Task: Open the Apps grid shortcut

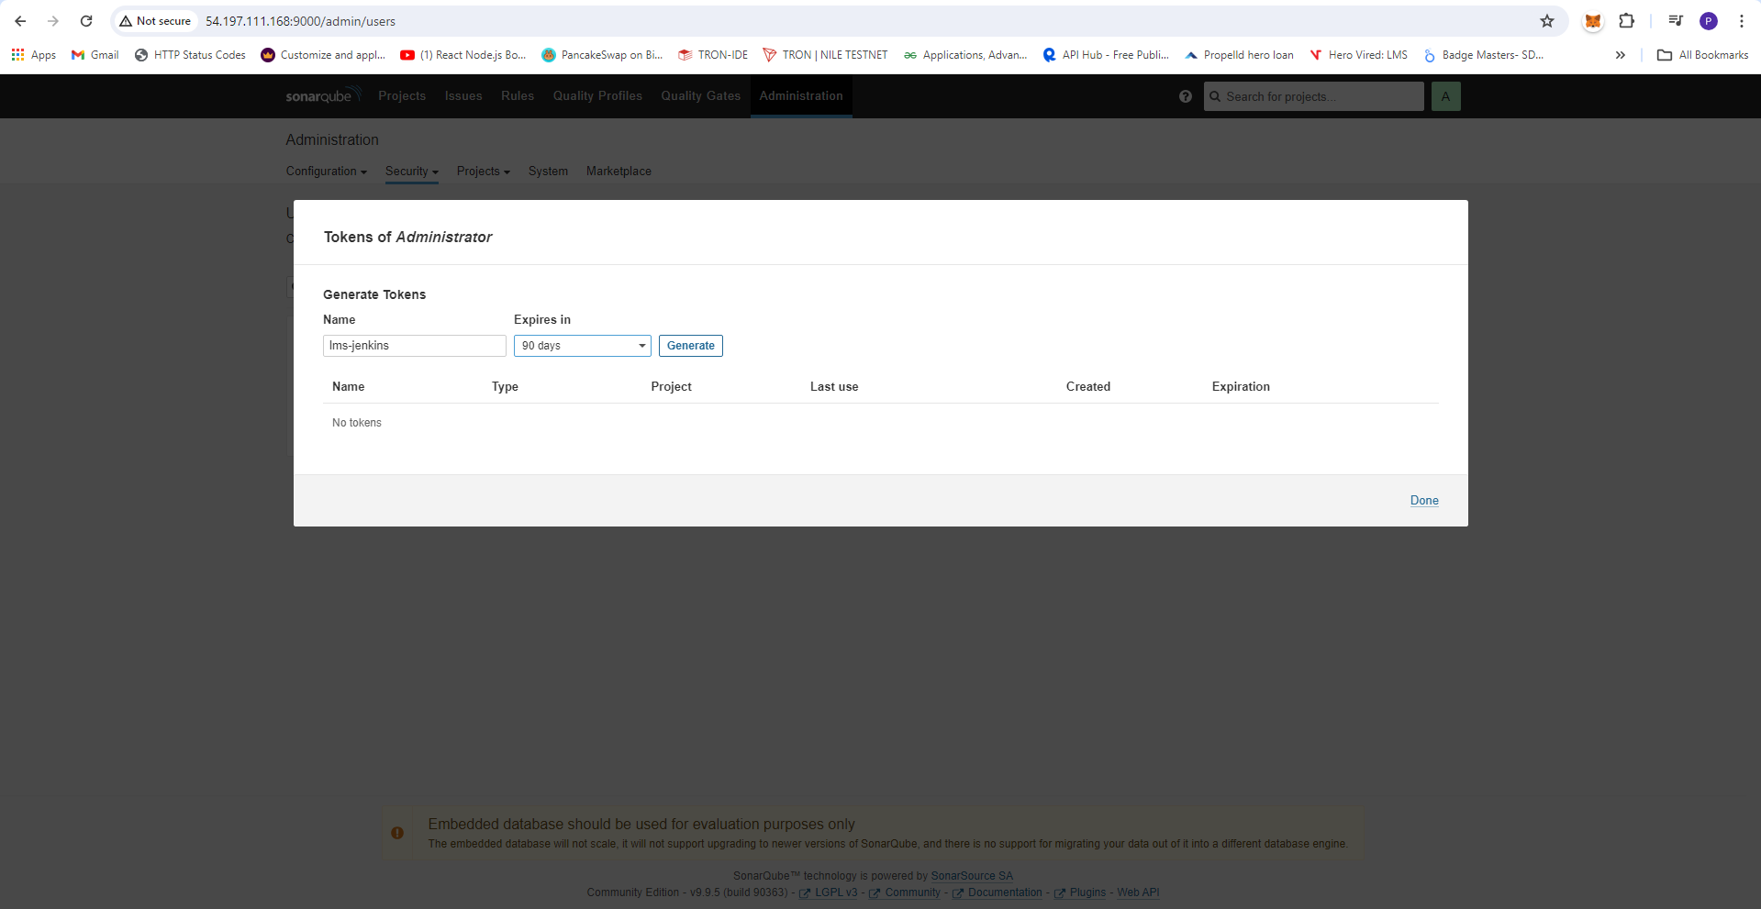Action: pos(34,55)
